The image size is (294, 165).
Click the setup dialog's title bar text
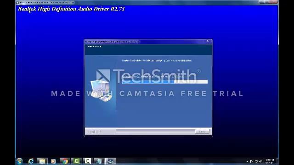pos(112,42)
